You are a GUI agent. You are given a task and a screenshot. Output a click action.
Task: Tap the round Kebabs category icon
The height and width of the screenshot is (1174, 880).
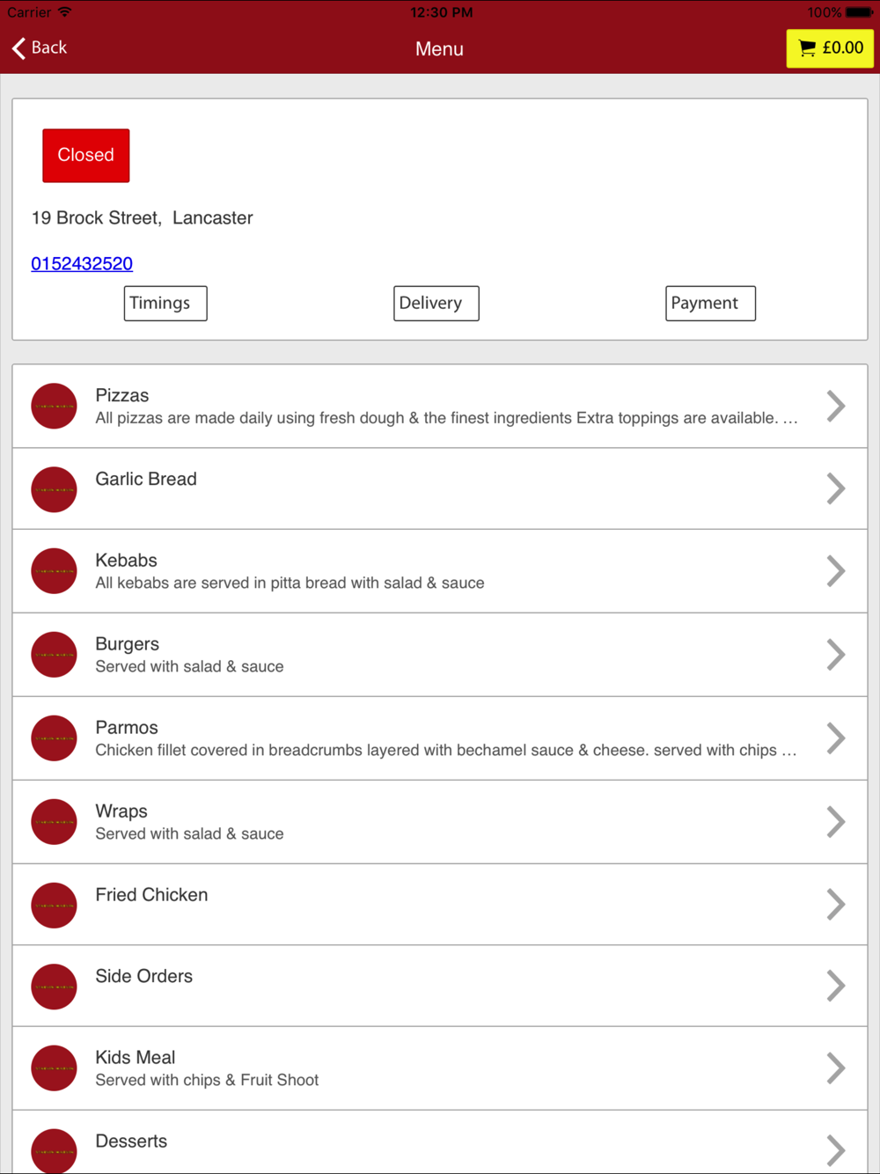(x=54, y=571)
